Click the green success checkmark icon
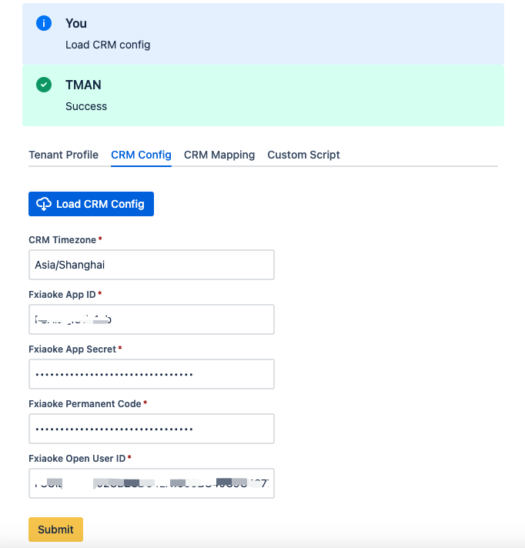Viewport: 525px width, 548px height. click(44, 85)
